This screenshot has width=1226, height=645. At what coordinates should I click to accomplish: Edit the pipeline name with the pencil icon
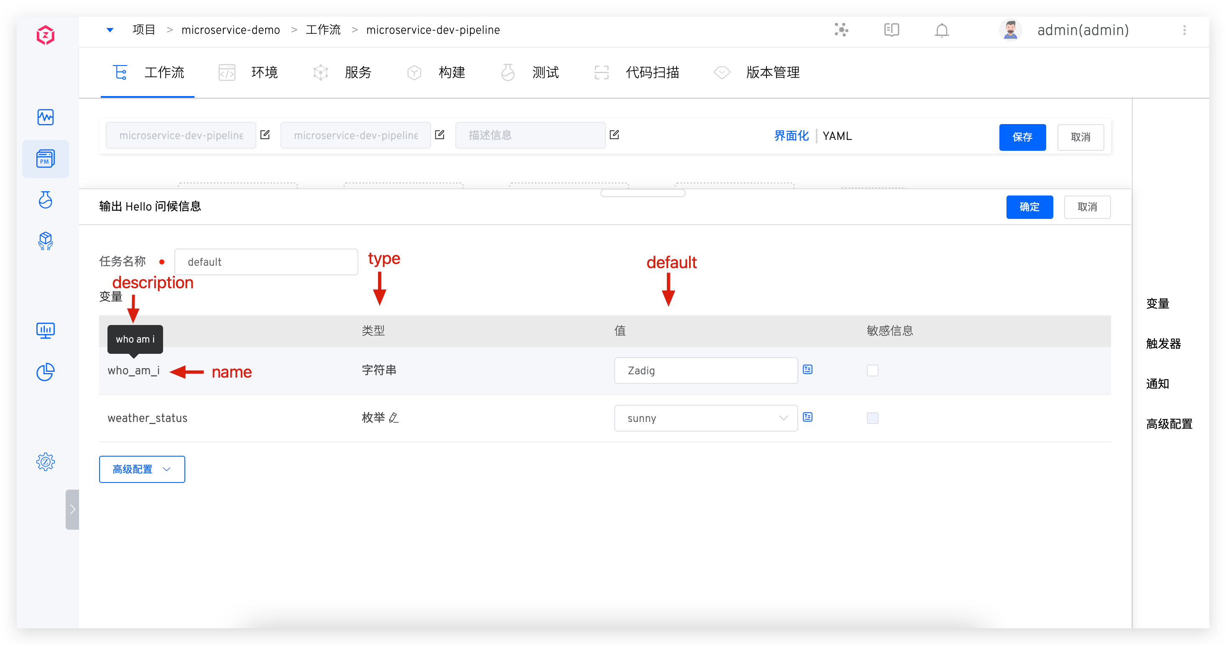pyautogui.click(x=265, y=135)
